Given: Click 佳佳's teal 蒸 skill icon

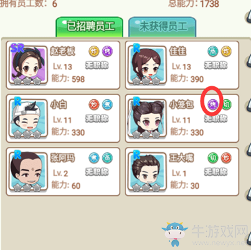Looking at the screenshot, I should [x=213, y=51].
